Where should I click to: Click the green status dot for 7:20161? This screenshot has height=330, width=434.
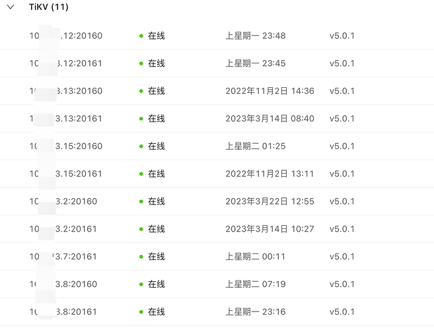(x=141, y=257)
